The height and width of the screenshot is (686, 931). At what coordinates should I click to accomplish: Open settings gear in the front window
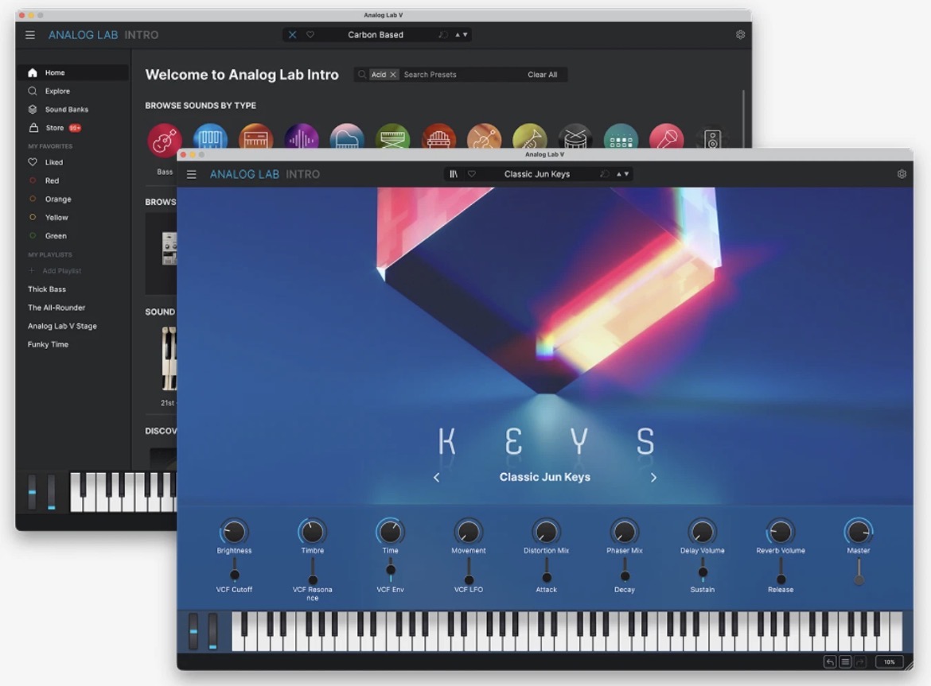(902, 174)
